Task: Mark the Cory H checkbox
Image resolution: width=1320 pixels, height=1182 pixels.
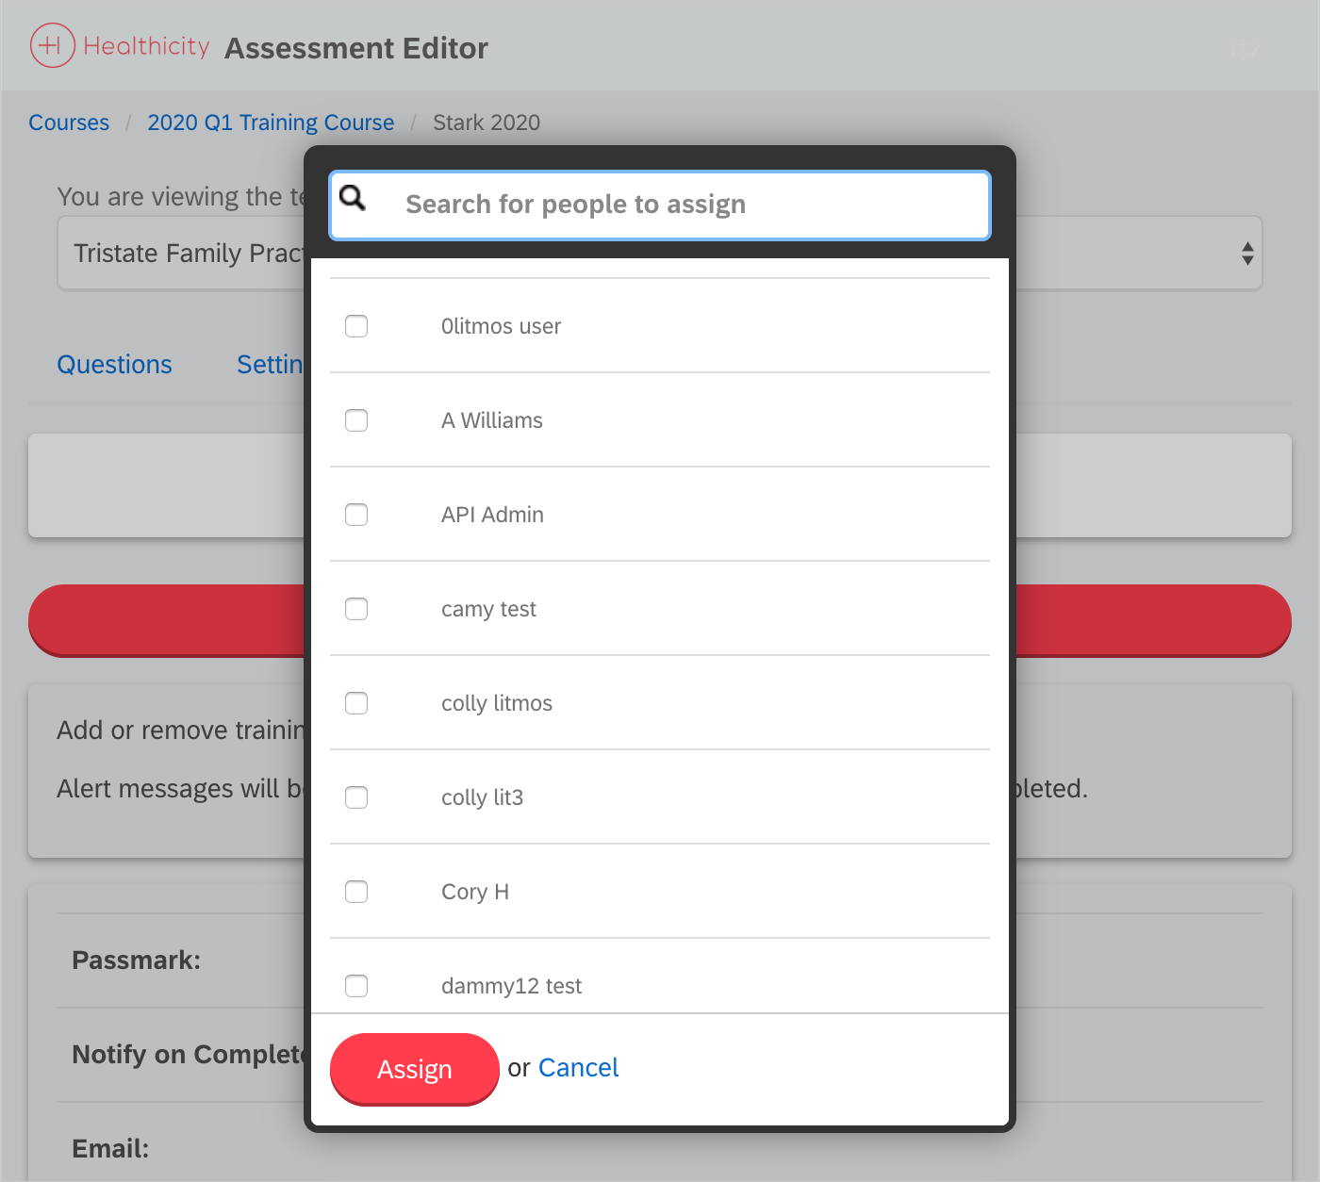Action: tap(356, 892)
